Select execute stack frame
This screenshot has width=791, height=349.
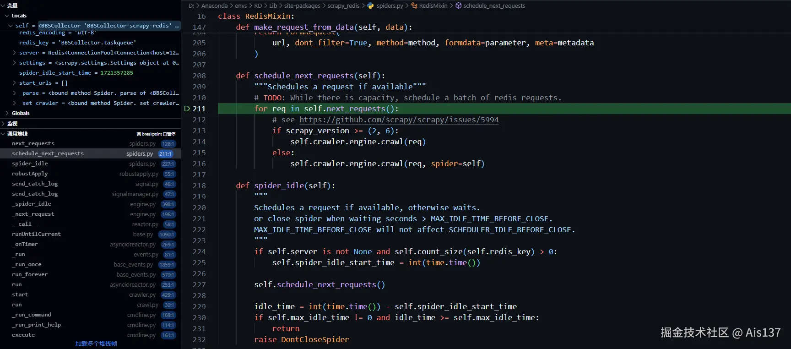90,335
